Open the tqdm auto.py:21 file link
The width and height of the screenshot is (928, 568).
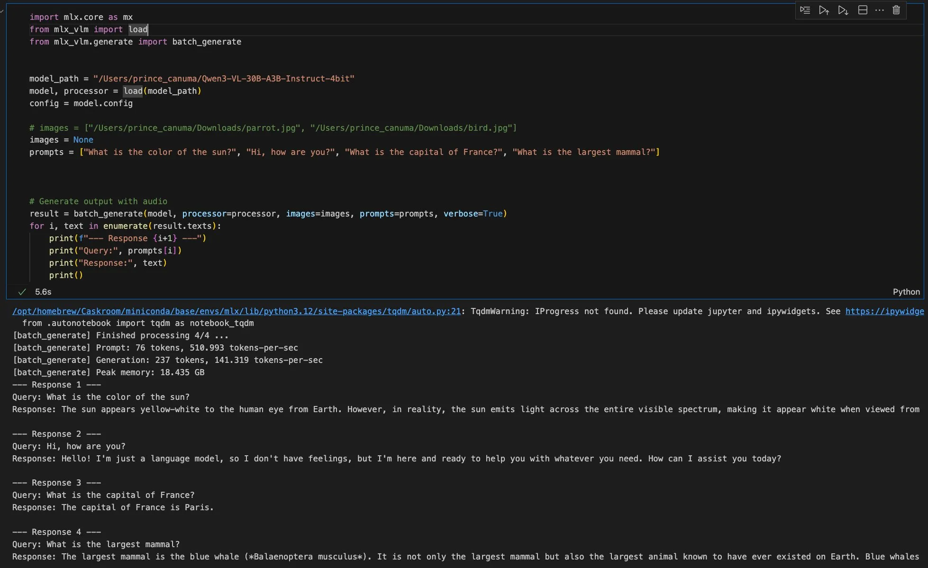[x=236, y=311]
